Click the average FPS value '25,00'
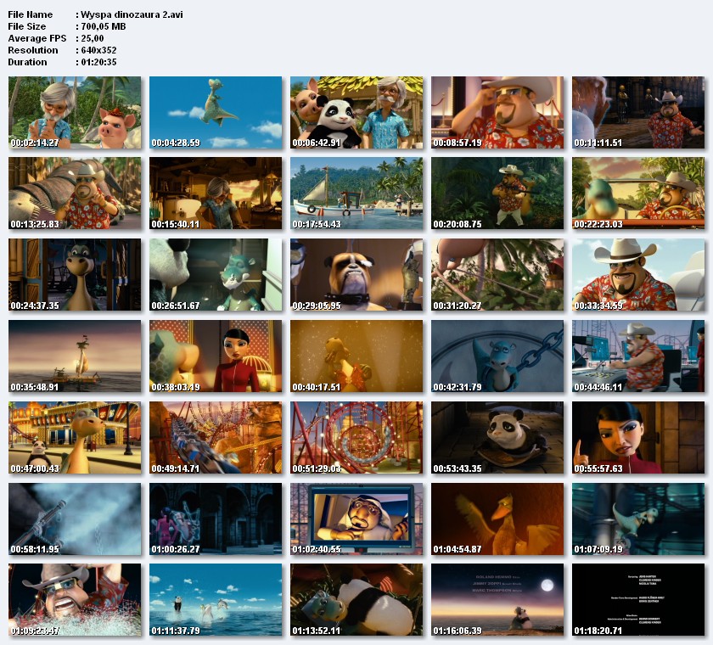 pyautogui.click(x=93, y=38)
